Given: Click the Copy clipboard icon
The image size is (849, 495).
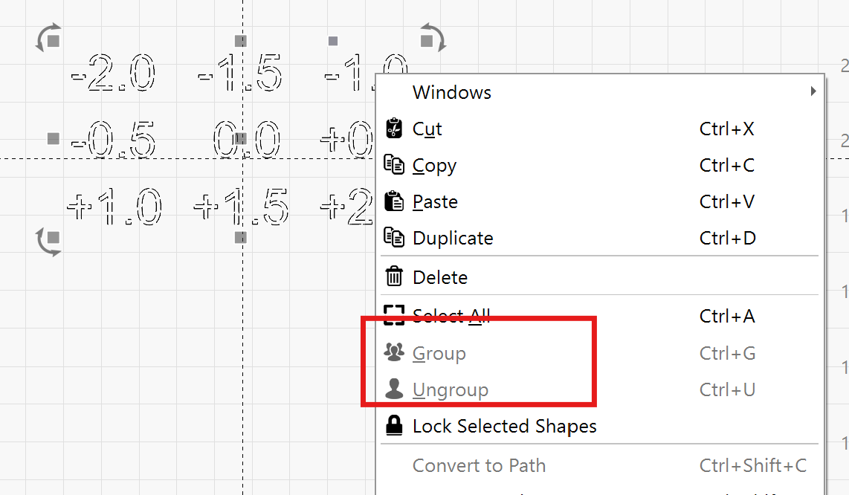Looking at the screenshot, I should [x=393, y=165].
